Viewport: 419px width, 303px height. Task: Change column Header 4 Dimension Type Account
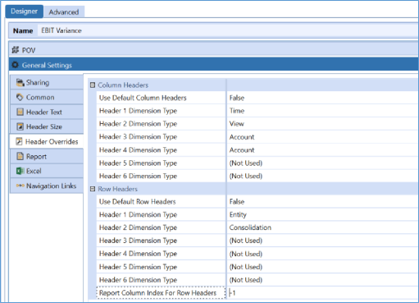coord(322,150)
